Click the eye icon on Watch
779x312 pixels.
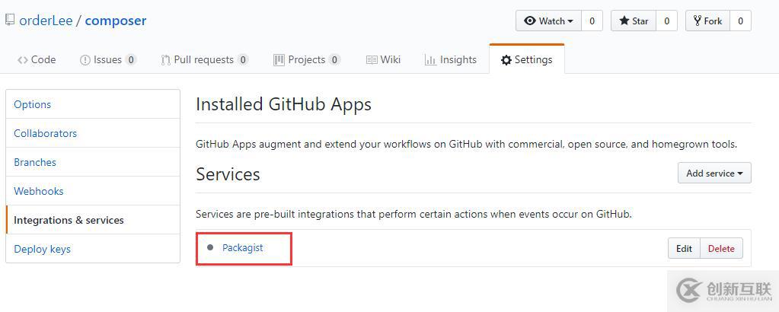(x=530, y=21)
